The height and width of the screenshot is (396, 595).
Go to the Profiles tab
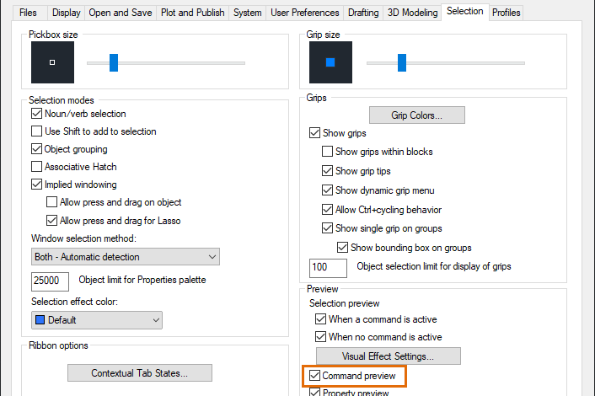(x=507, y=13)
